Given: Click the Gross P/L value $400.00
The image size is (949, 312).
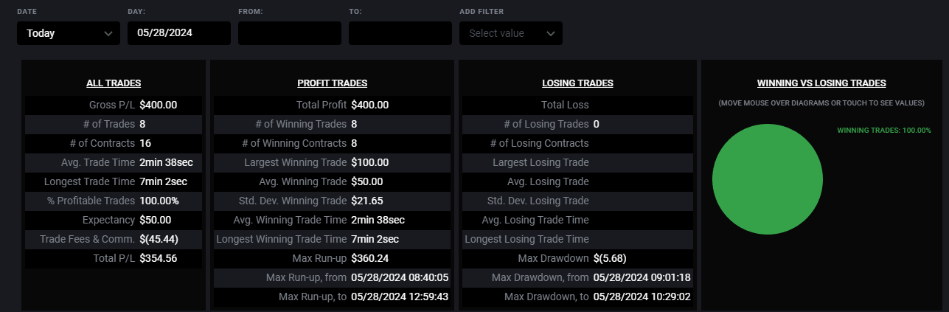Looking at the screenshot, I should (x=158, y=105).
